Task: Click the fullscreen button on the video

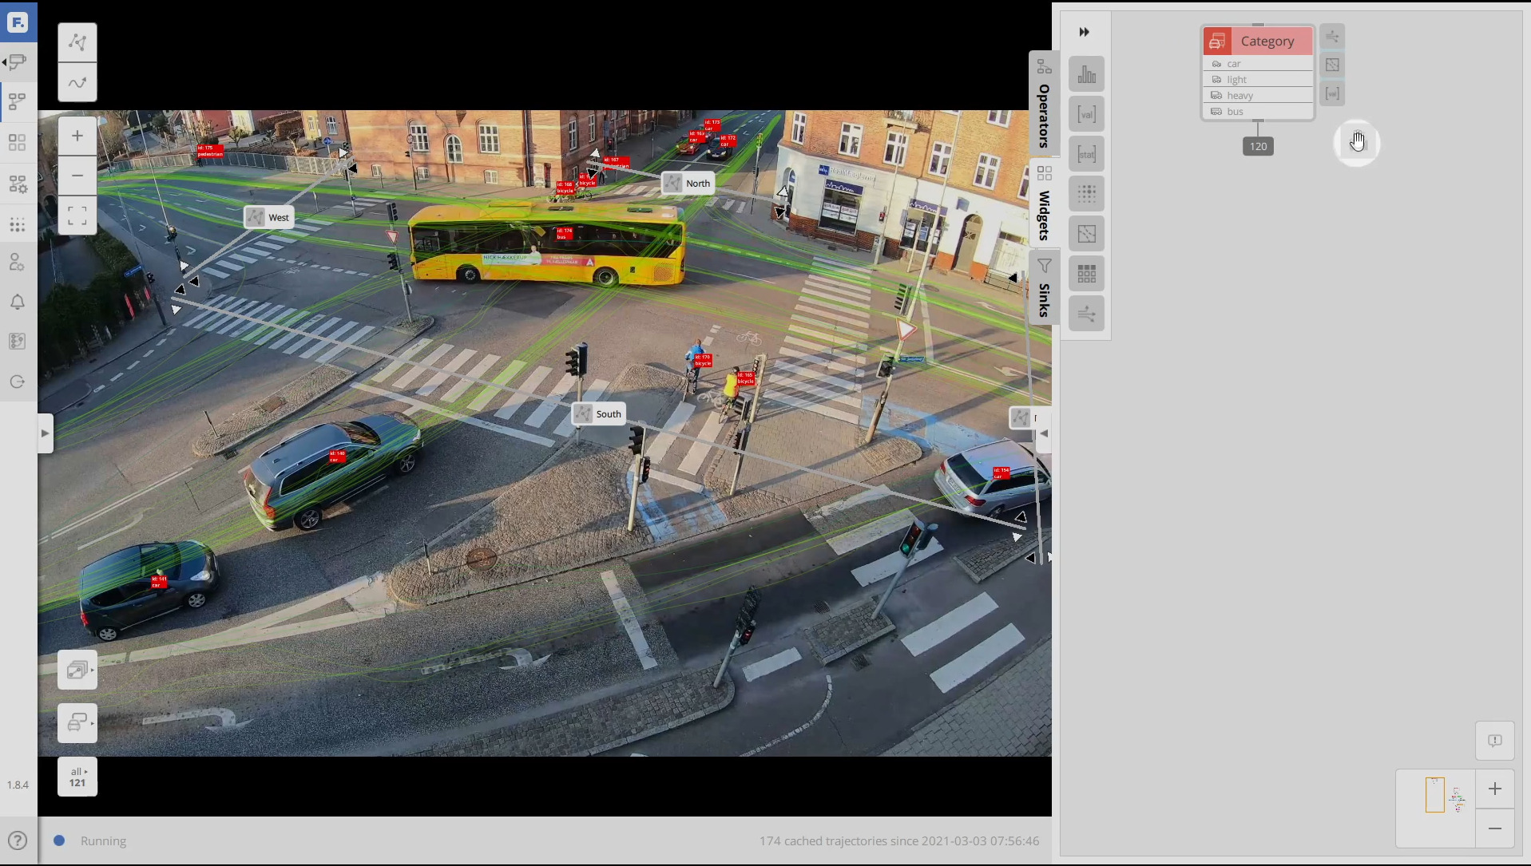Action: 77,216
